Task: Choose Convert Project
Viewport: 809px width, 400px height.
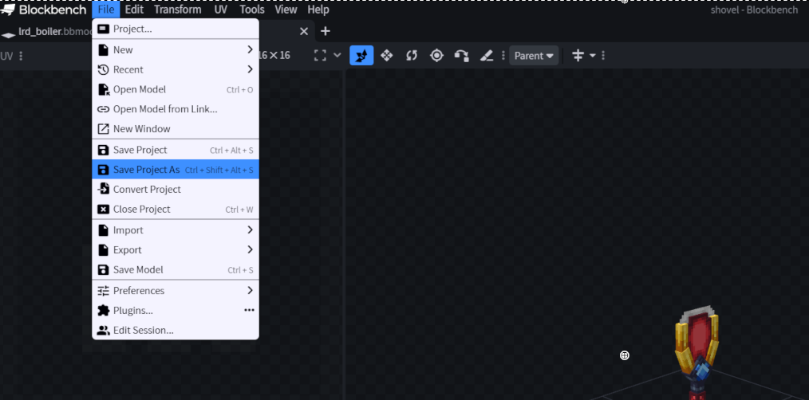Action: [176, 190]
